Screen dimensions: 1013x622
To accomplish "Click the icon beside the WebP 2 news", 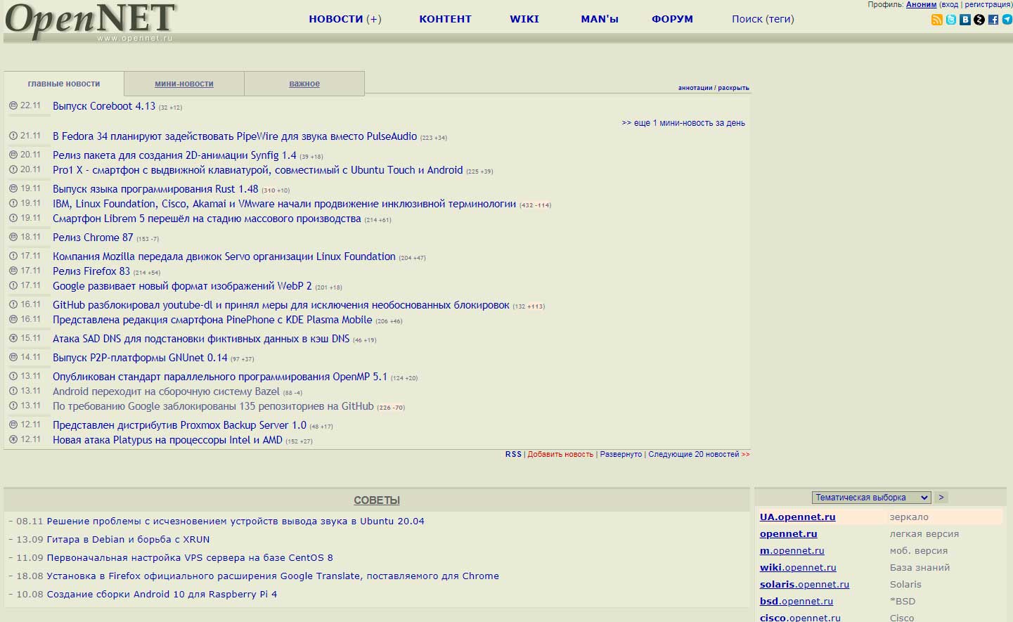I will coord(13,285).
